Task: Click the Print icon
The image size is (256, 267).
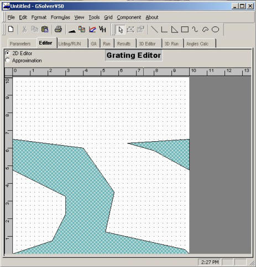Action: pos(58,29)
